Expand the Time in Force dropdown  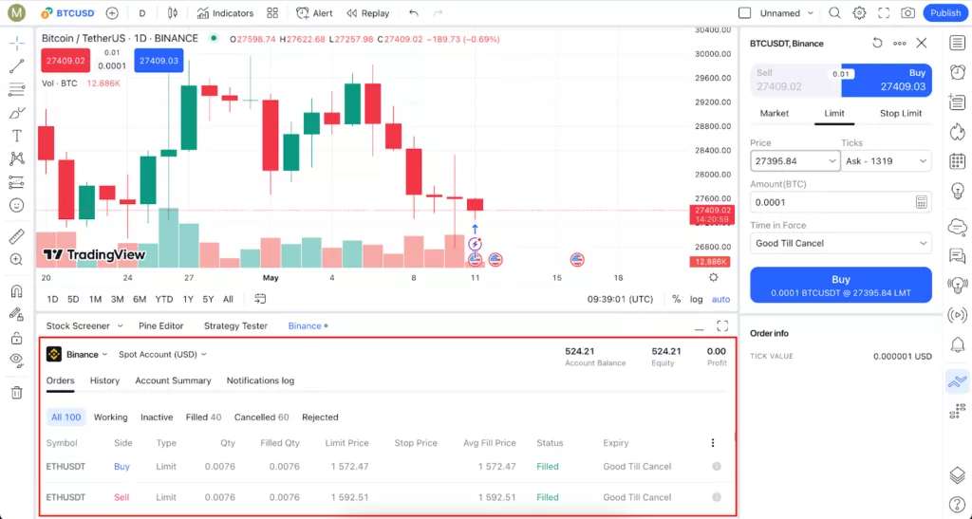coord(841,244)
